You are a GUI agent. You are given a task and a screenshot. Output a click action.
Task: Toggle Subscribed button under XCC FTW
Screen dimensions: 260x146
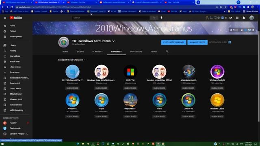coord(130,88)
